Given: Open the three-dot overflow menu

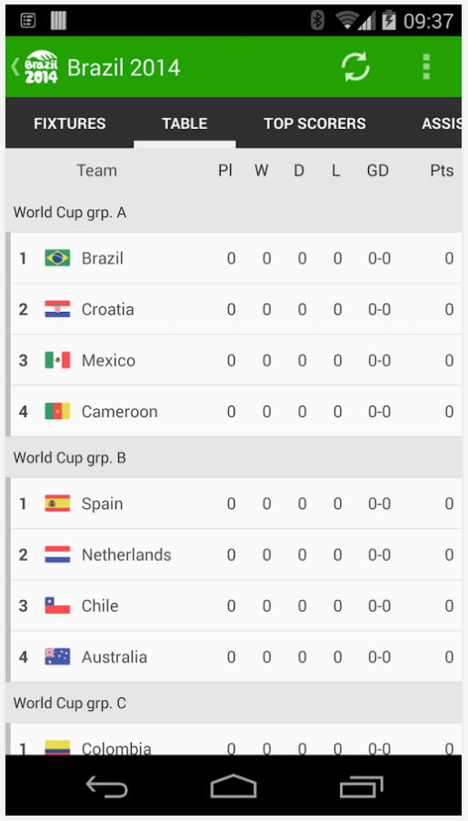Looking at the screenshot, I should 426,66.
